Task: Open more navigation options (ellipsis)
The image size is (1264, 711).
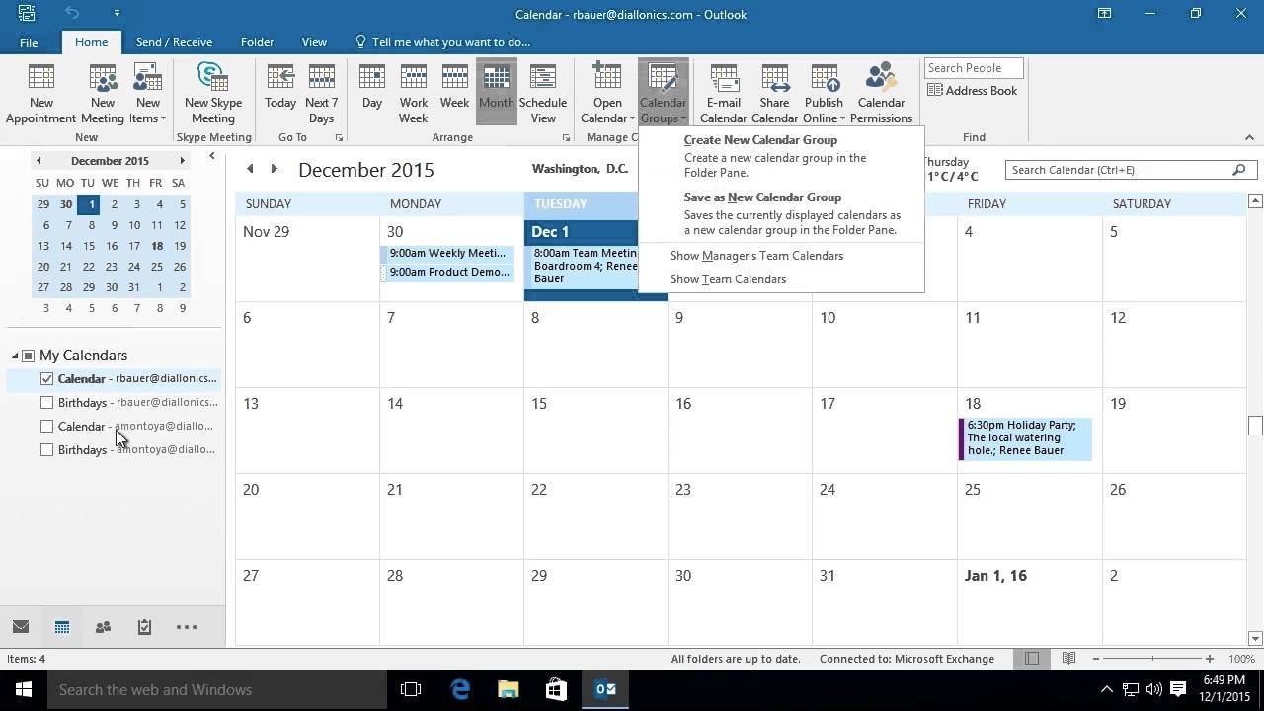Action: (x=187, y=627)
